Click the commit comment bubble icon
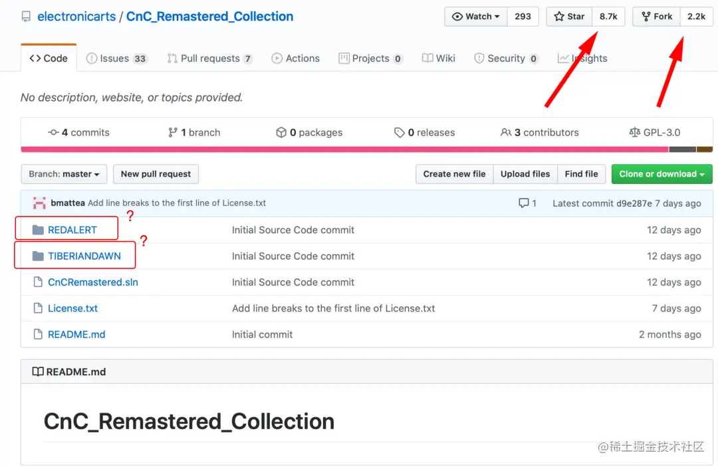The width and height of the screenshot is (718, 467). point(523,203)
